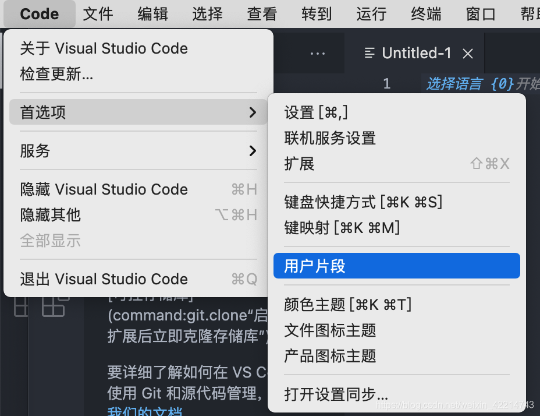Expand the 服务 submenu

138,151
